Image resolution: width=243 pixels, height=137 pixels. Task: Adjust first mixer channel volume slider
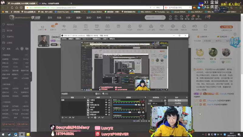(x=125, y=105)
